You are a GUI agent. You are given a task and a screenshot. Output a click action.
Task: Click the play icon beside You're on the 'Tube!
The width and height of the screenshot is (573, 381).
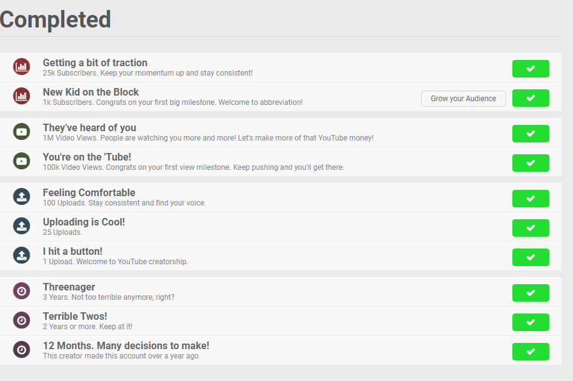click(22, 161)
